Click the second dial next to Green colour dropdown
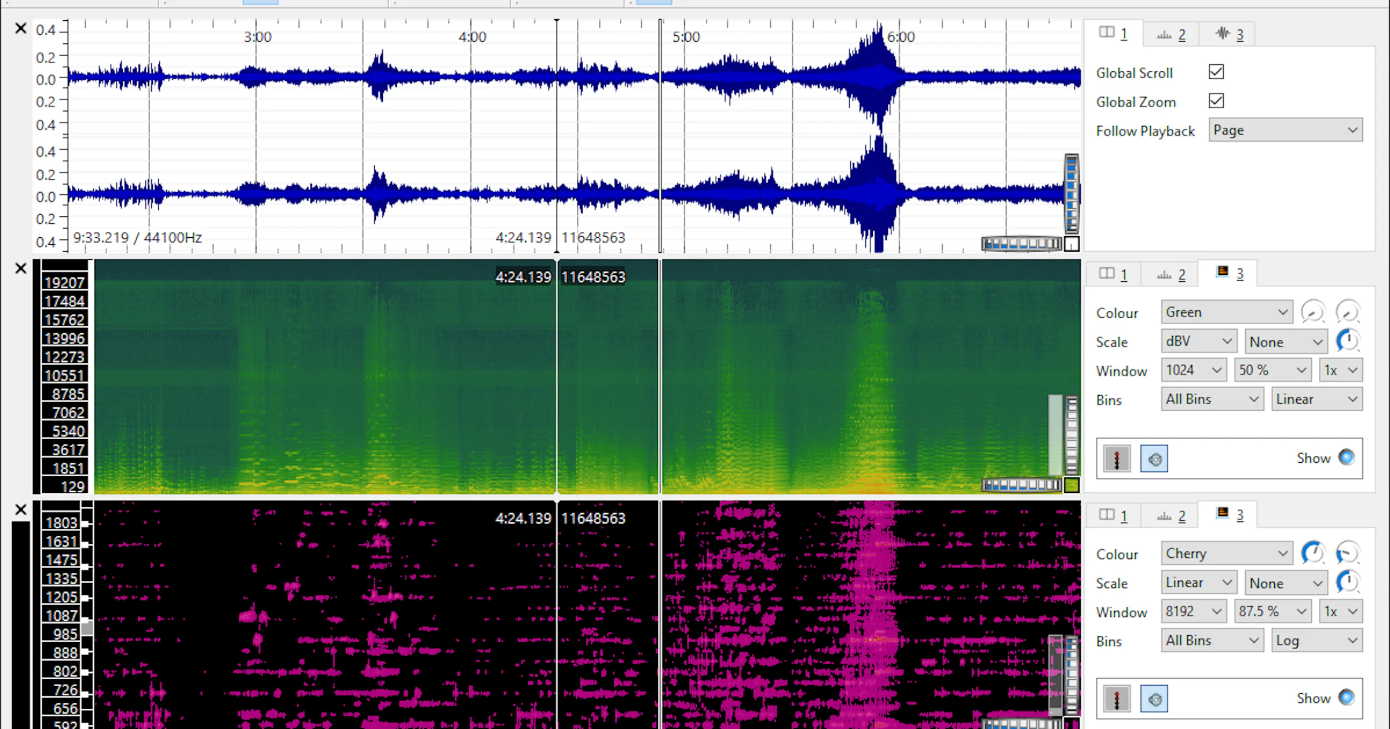Image resolution: width=1390 pixels, height=729 pixels. [x=1348, y=312]
